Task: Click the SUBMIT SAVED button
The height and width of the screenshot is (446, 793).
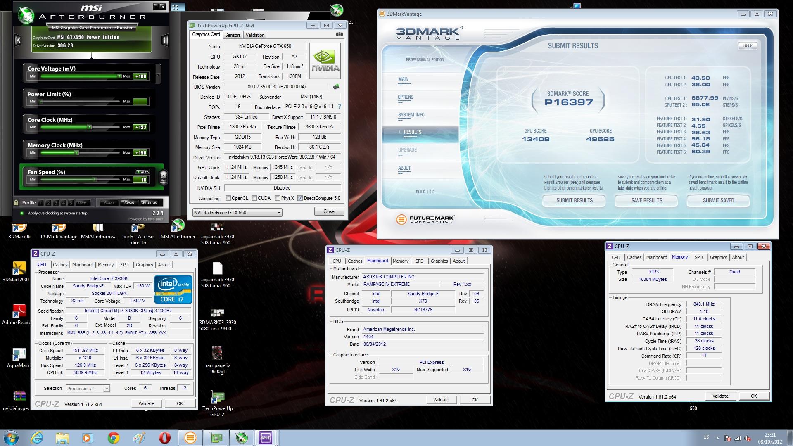Action: tap(718, 201)
